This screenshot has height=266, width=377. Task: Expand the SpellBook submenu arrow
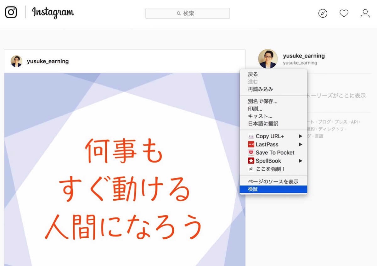click(300, 161)
